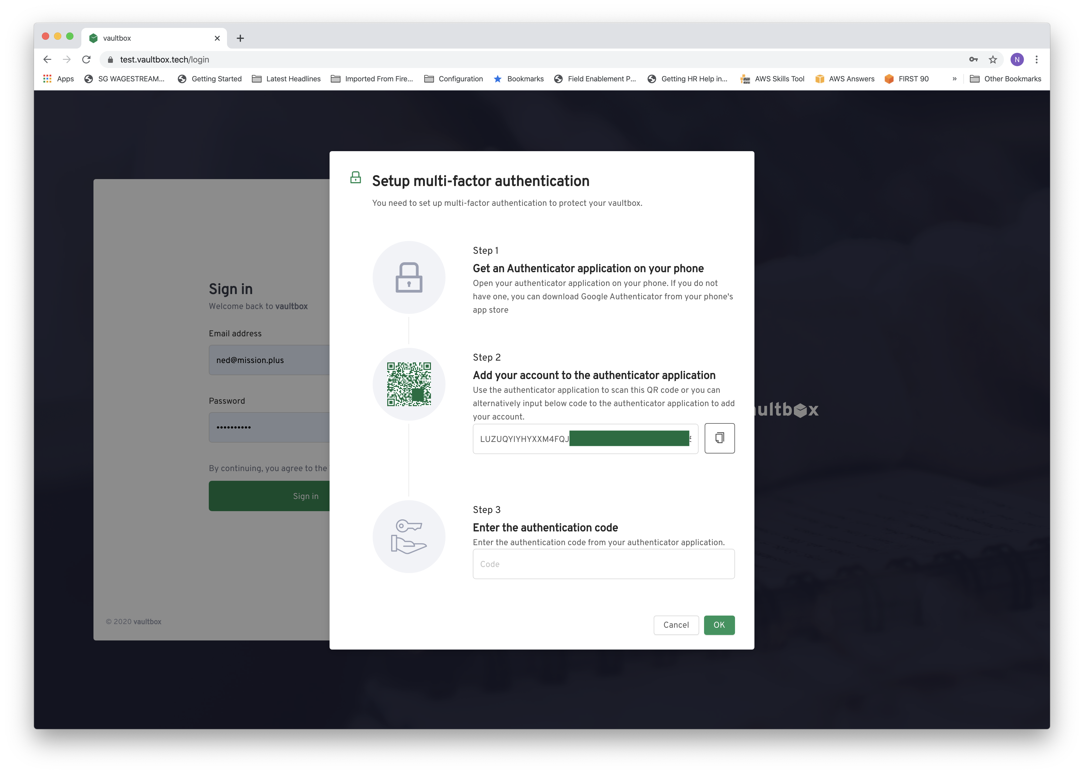Open the Apps shortcut grid
The width and height of the screenshot is (1084, 774).
(59, 79)
